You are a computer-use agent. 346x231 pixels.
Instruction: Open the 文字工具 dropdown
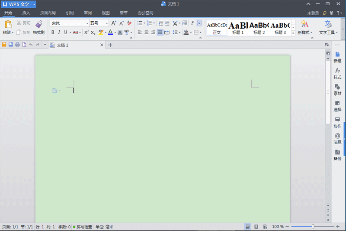(x=328, y=33)
